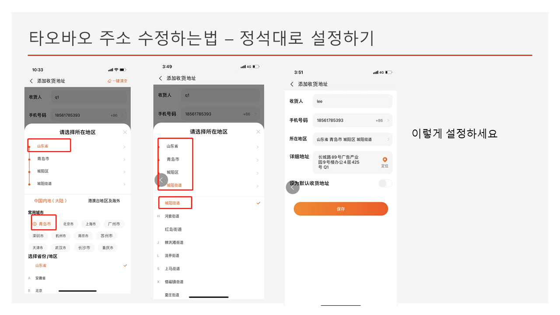Viewport: 560px width, 315px height.
Task: Choose 红岛街道 from street list
Action: tap(173, 229)
